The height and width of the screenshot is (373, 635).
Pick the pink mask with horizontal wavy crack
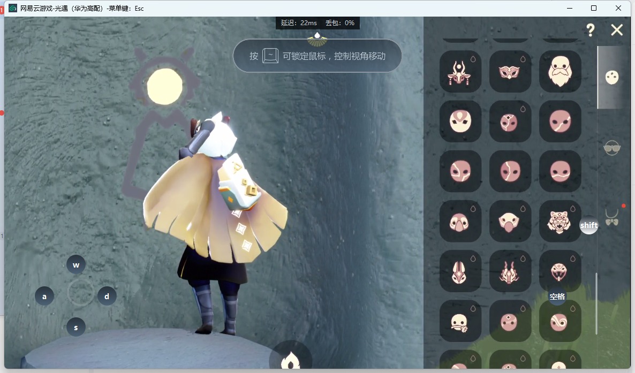pos(560,171)
